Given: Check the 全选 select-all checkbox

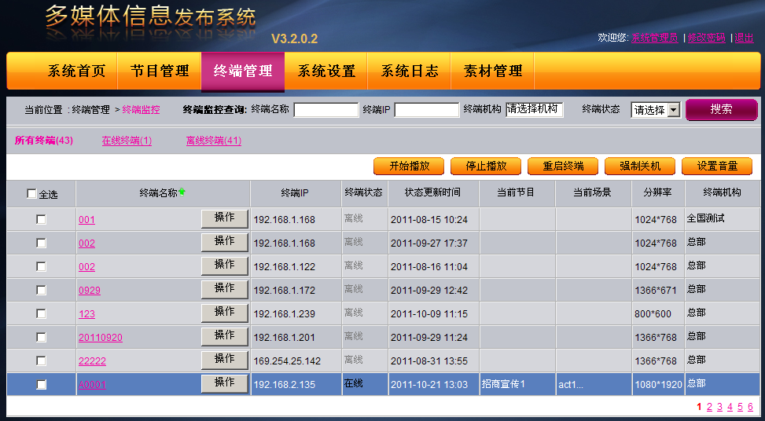Looking at the screenshot, I should pos(31,194).
